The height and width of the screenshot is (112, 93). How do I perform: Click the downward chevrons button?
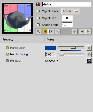pos(75,31)
